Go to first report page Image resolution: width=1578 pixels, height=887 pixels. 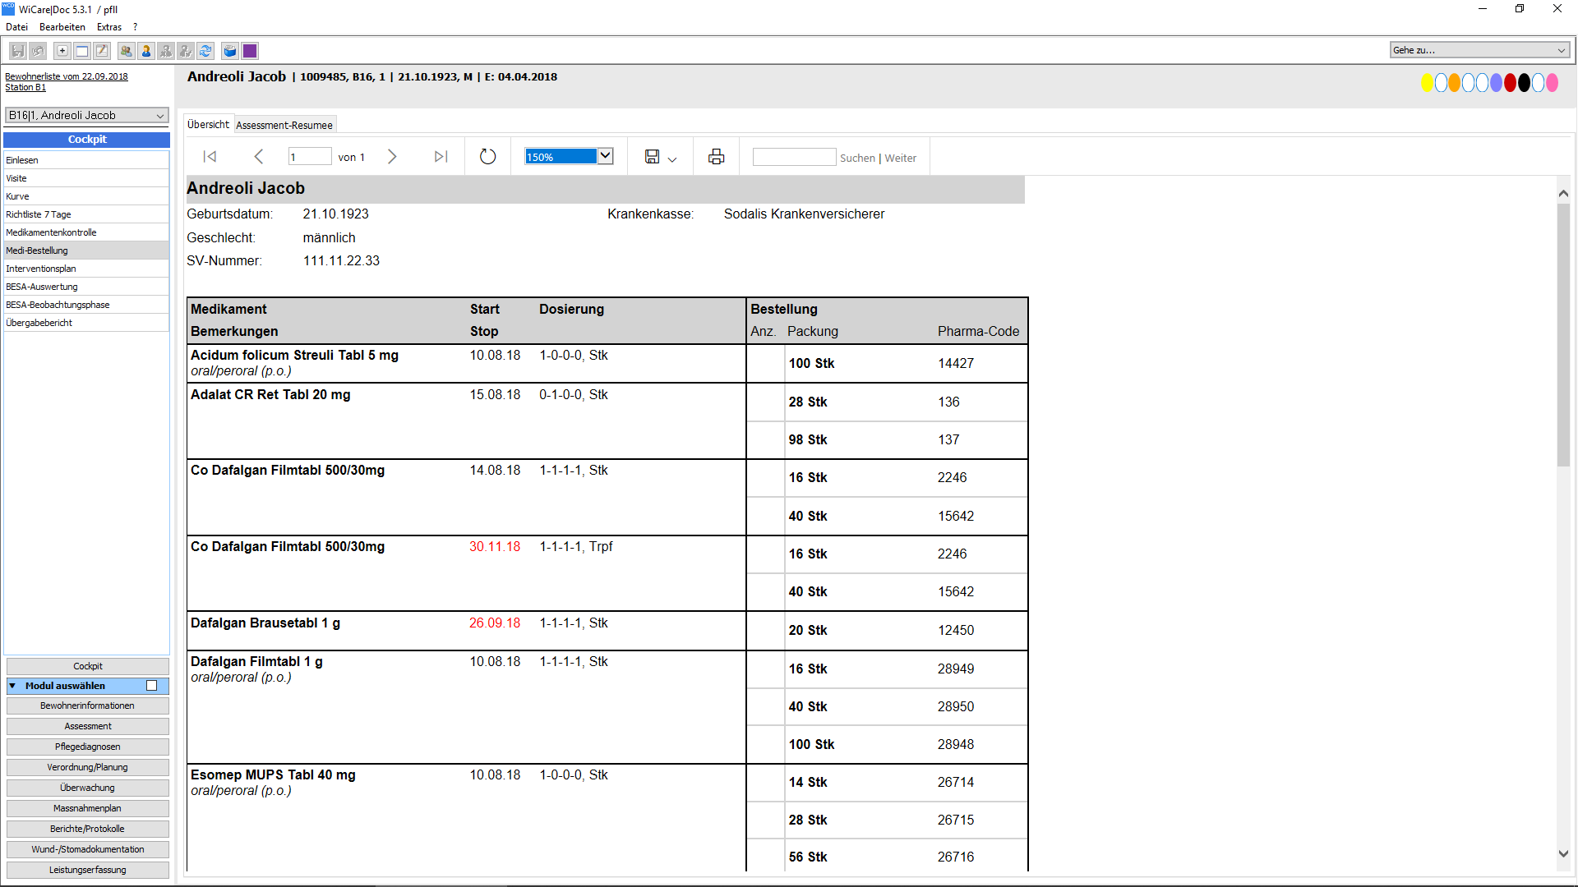pos(210,156)
